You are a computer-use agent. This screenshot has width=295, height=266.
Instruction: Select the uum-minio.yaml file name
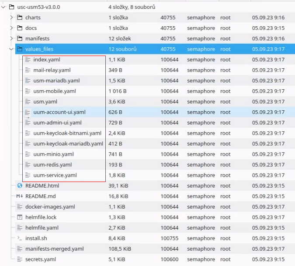(53, 154)
